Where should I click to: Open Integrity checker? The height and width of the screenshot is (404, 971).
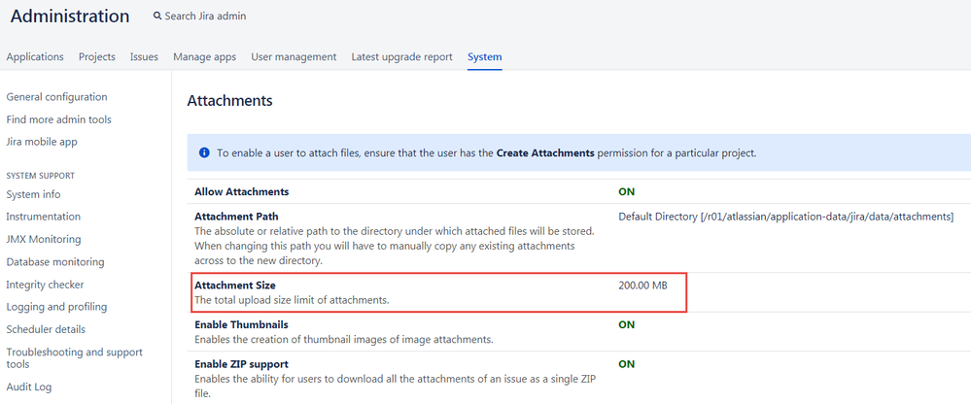(46, 285)
